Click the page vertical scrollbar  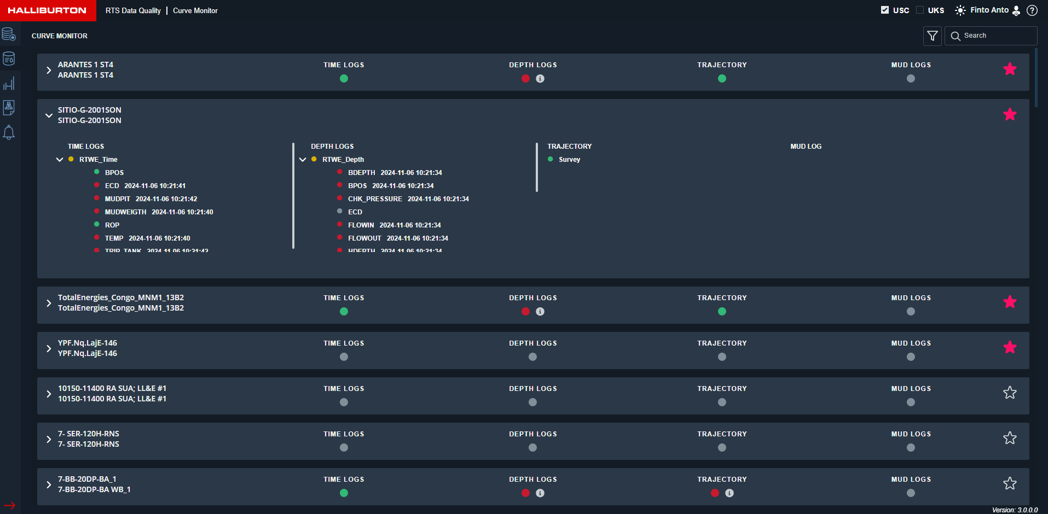pos(1036,78)
